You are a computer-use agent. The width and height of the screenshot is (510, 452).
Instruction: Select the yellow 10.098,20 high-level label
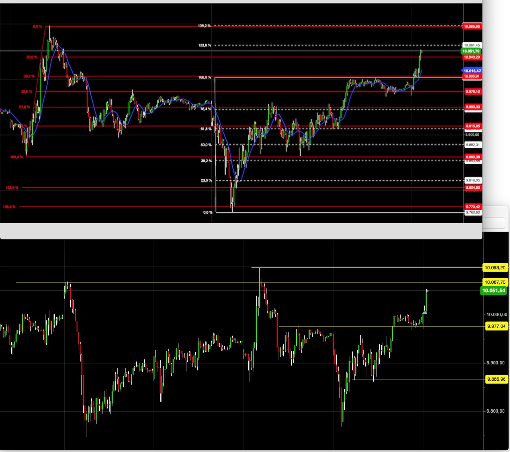pyautogui.click(x=495, y=267)
